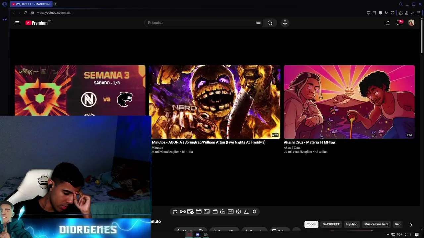
Task: Open the browser downloads icon
Action: (x=413, y=13)
